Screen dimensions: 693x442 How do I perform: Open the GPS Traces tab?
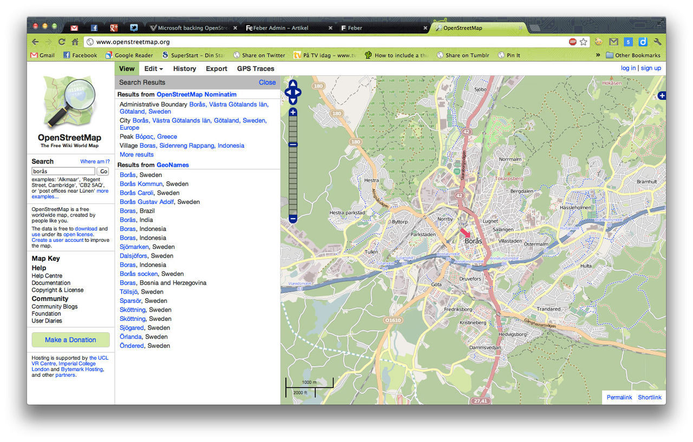click(x=256, y=69)
